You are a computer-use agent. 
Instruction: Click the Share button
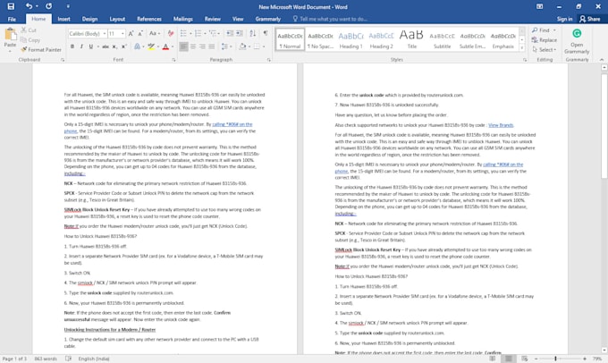(590, 19)
